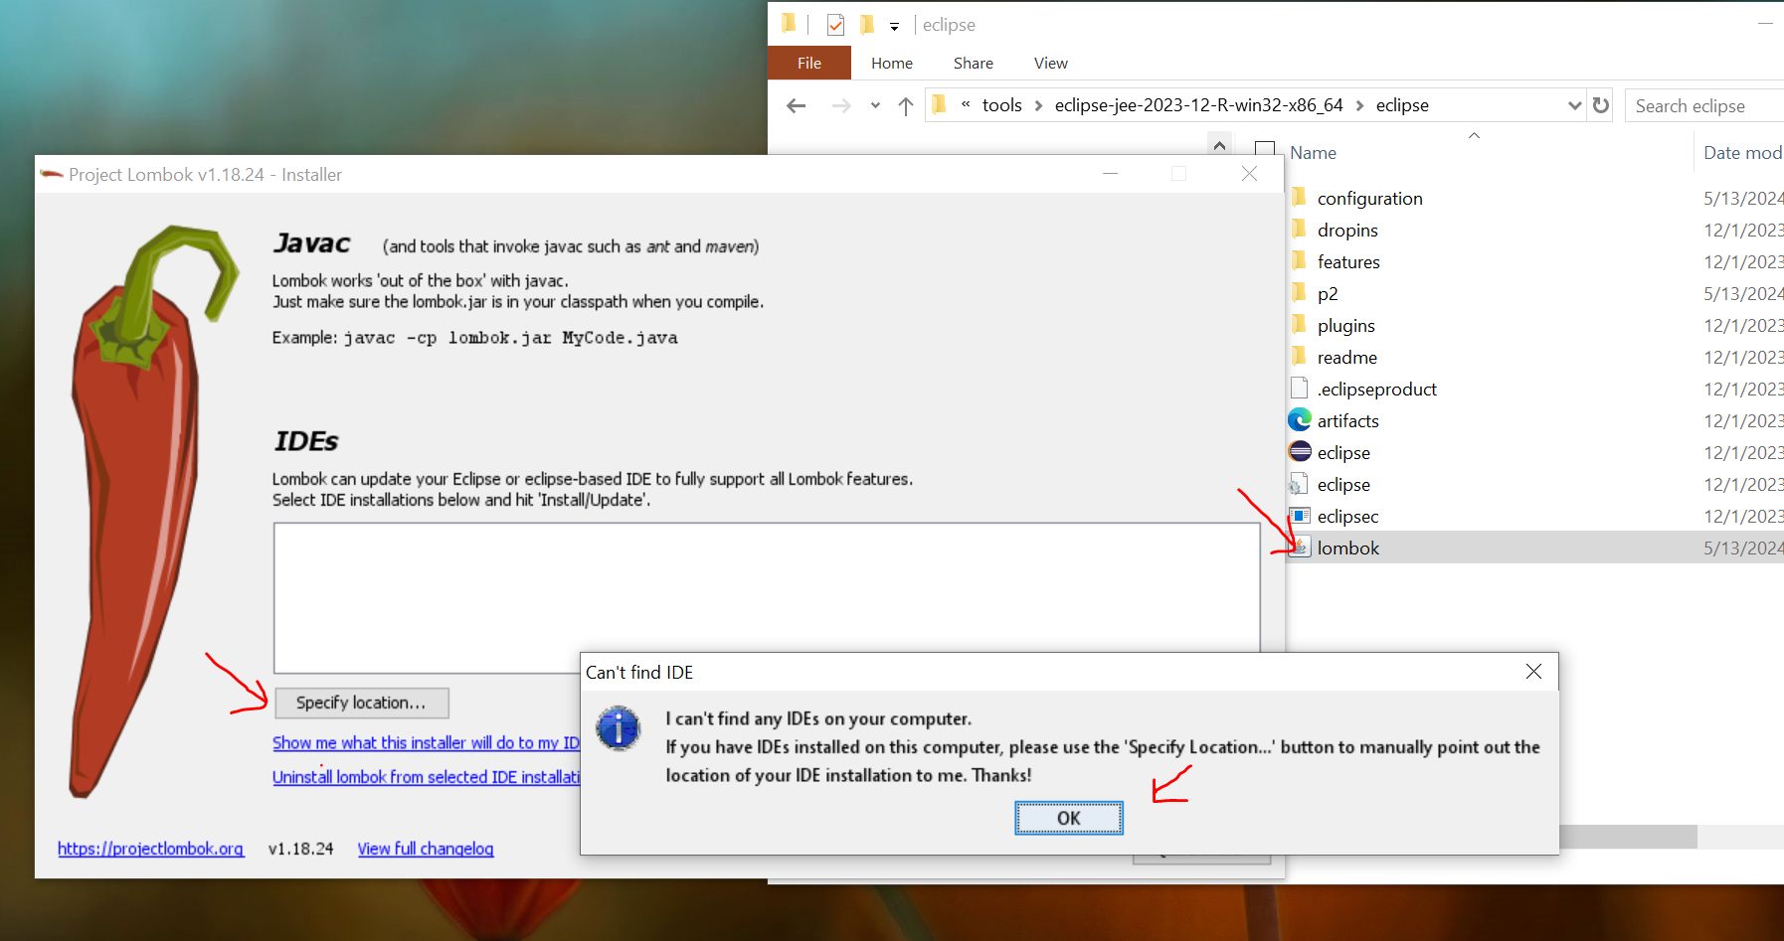Select the p2 folder icon
1784x941 pixels.
[x=1299, y=292]
